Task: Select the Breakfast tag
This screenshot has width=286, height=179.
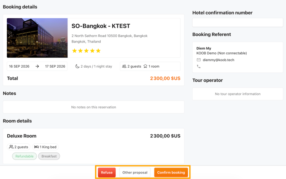Action: (49, 156)
